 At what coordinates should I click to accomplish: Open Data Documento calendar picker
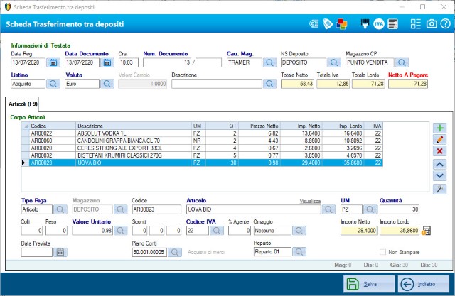click(107, 62)
